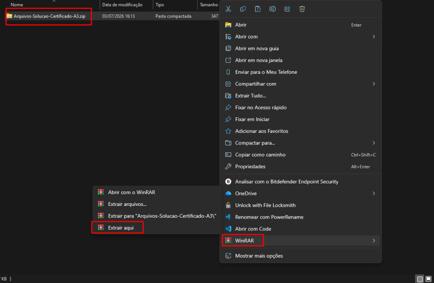Click the Copy icon in context menu
The width and height of the screenshot is (434, 283).
coord(243,9)
